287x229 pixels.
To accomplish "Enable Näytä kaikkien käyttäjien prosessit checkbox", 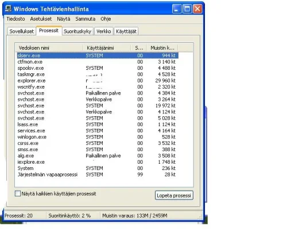I will tap(18, 194).
